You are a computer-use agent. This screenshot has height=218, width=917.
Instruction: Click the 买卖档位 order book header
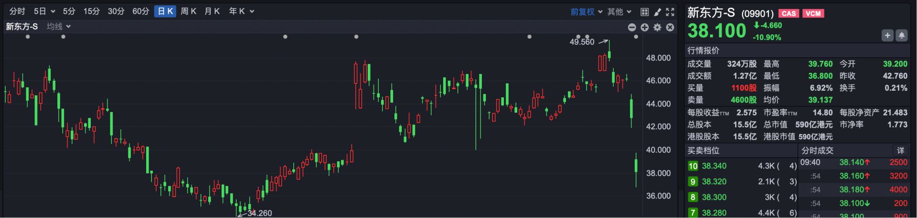point(703,150)
